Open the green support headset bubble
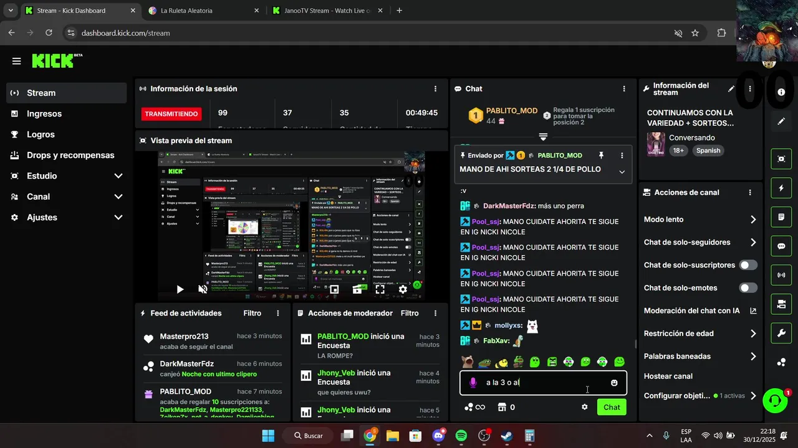The height and width of the screenshot is (448, 798). [775, 401]
